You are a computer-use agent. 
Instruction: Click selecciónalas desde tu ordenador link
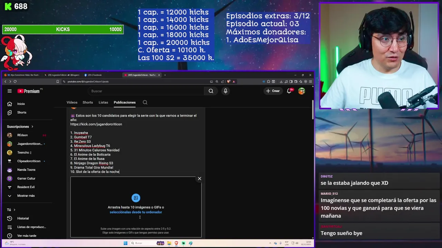click(x=136, y=212)
